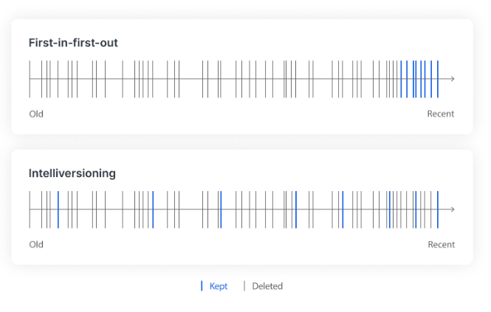This screenshot has width=491, height=312.
Task: Click the arrowhead ending the Intelliversioning timeline
Action: pyautogui.click(x=452, y=209)
